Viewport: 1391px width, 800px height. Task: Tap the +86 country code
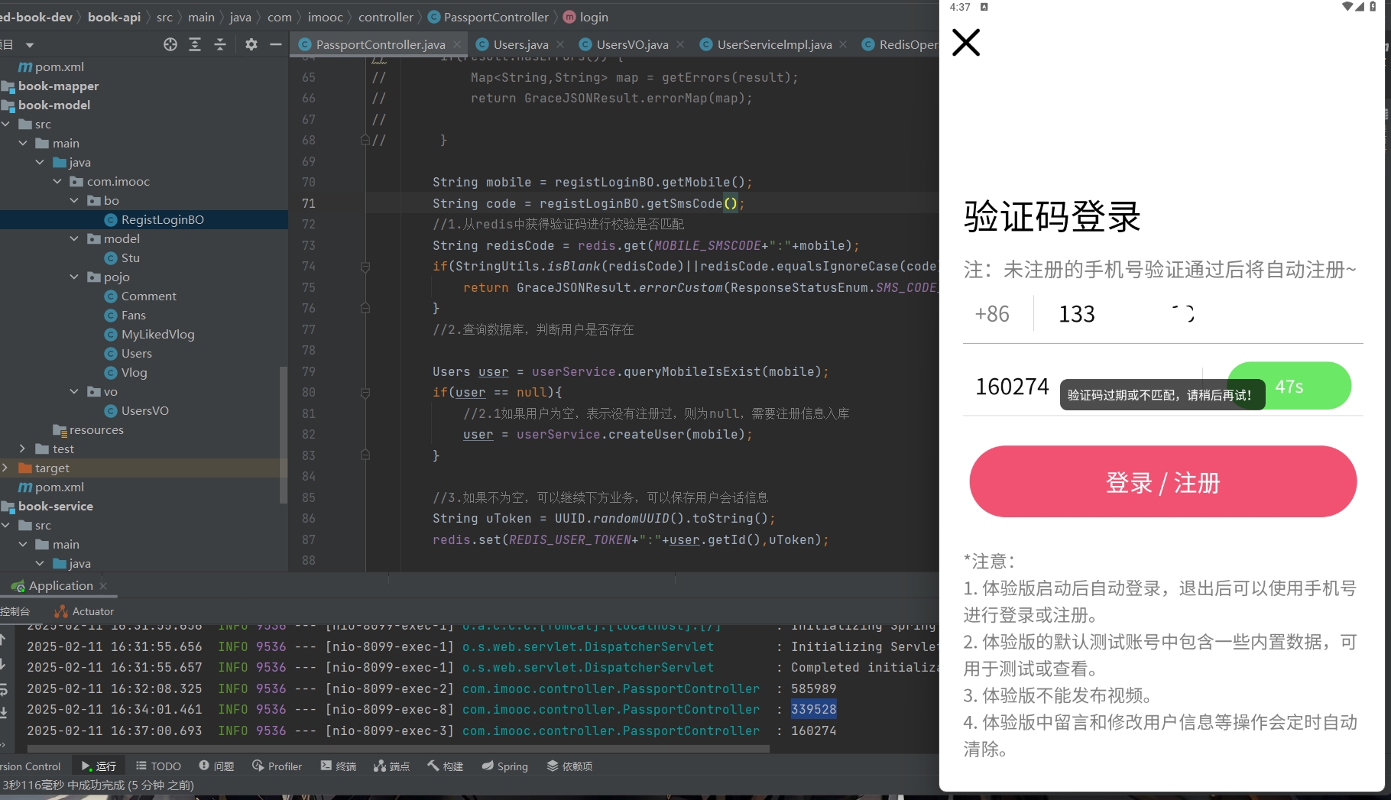992,314
